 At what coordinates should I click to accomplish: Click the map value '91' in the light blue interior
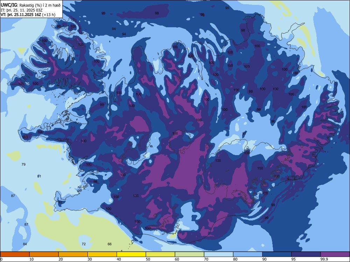click(244, 133)
